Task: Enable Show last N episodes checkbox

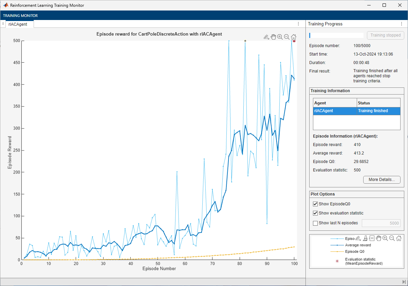Action: click(x=315, y=223)
